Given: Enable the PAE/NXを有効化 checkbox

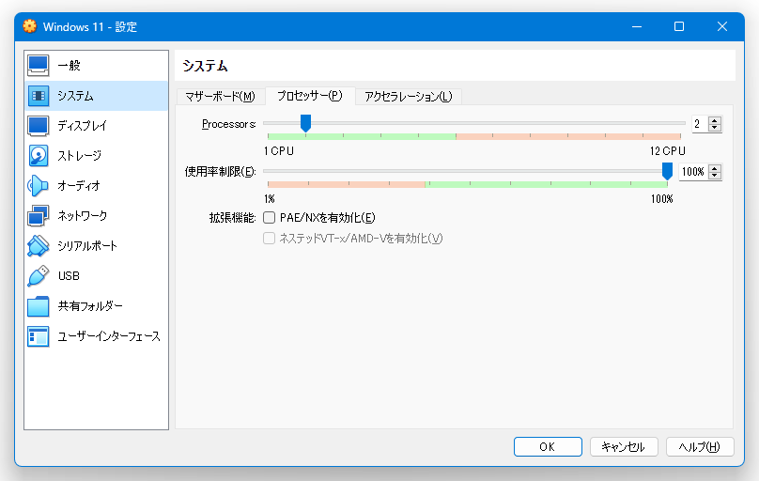Looking at the screenshot, I should [x=270, y=218].
